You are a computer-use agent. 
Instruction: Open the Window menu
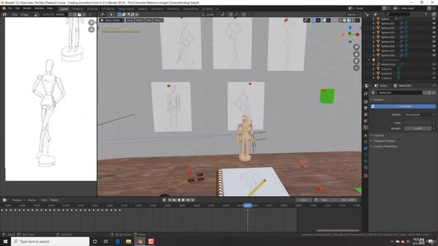tap(39, 8)
